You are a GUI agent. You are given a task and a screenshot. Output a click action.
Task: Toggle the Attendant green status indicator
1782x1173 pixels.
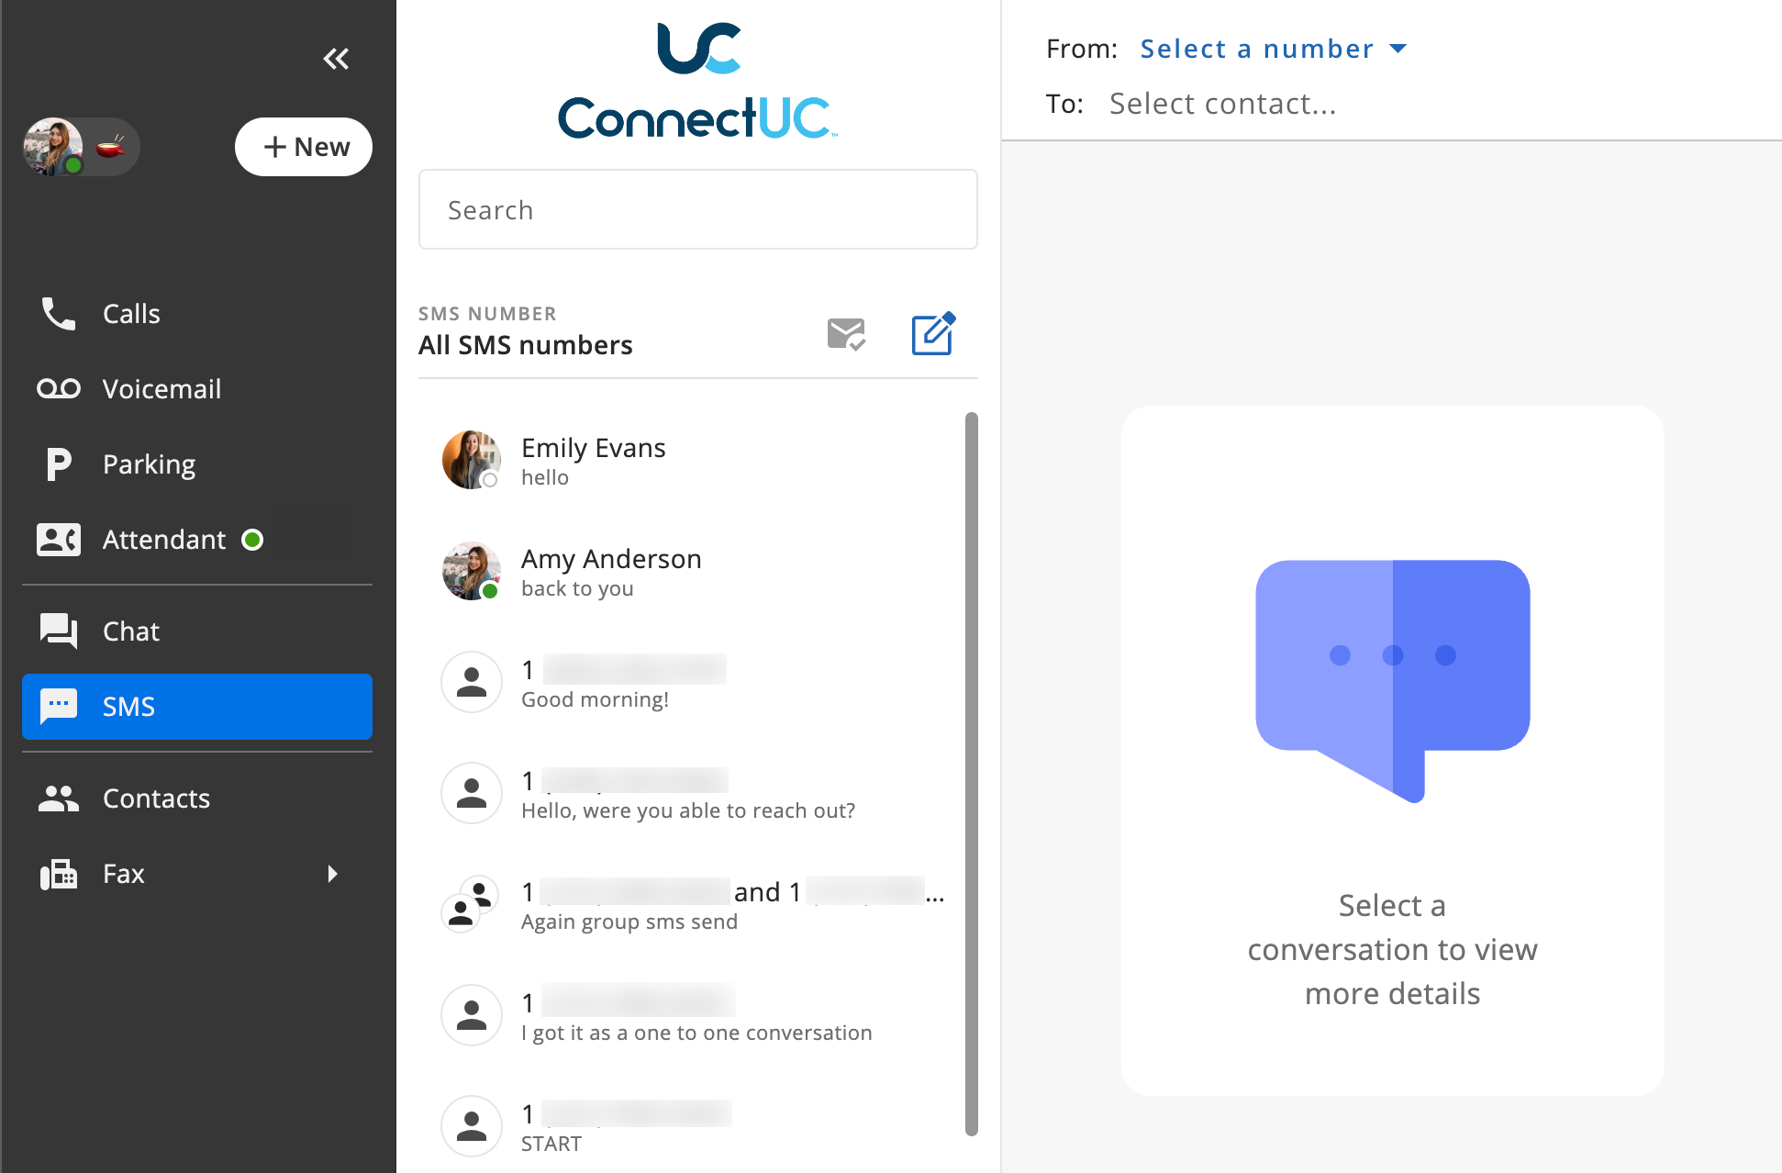tap(252, 540)
